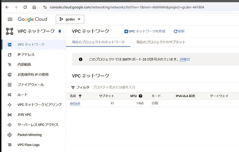This screenshot has height=152, width=239.
Task: Click VPC ネットワークを作成 button
Action: (145, 31)
